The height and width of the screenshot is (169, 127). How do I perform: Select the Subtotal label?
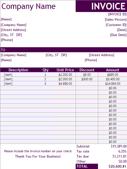pos(83,146)
